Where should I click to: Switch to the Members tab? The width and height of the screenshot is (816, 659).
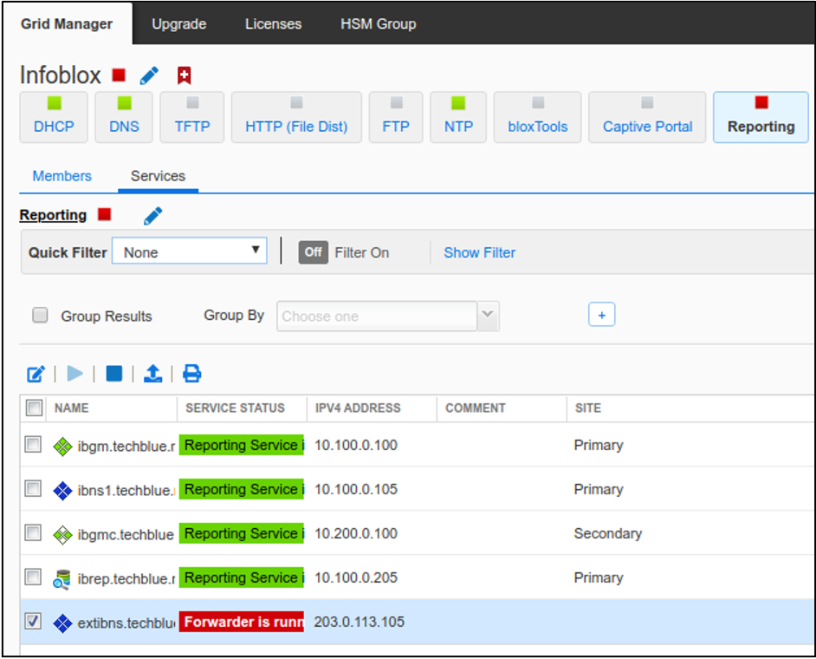coord(62,176)
